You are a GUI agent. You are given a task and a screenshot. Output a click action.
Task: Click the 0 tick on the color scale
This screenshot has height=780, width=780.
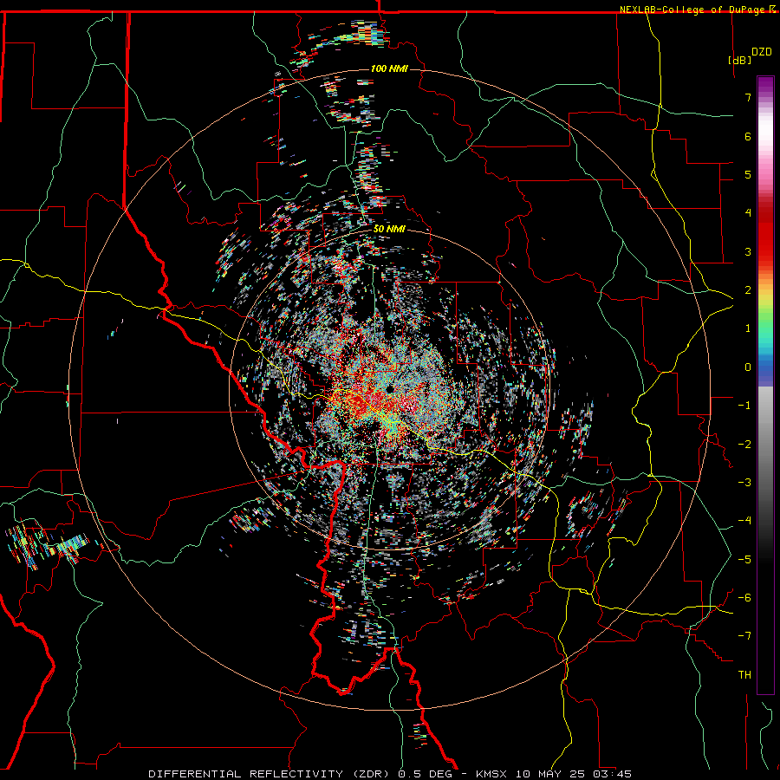(x=748, y=367)
